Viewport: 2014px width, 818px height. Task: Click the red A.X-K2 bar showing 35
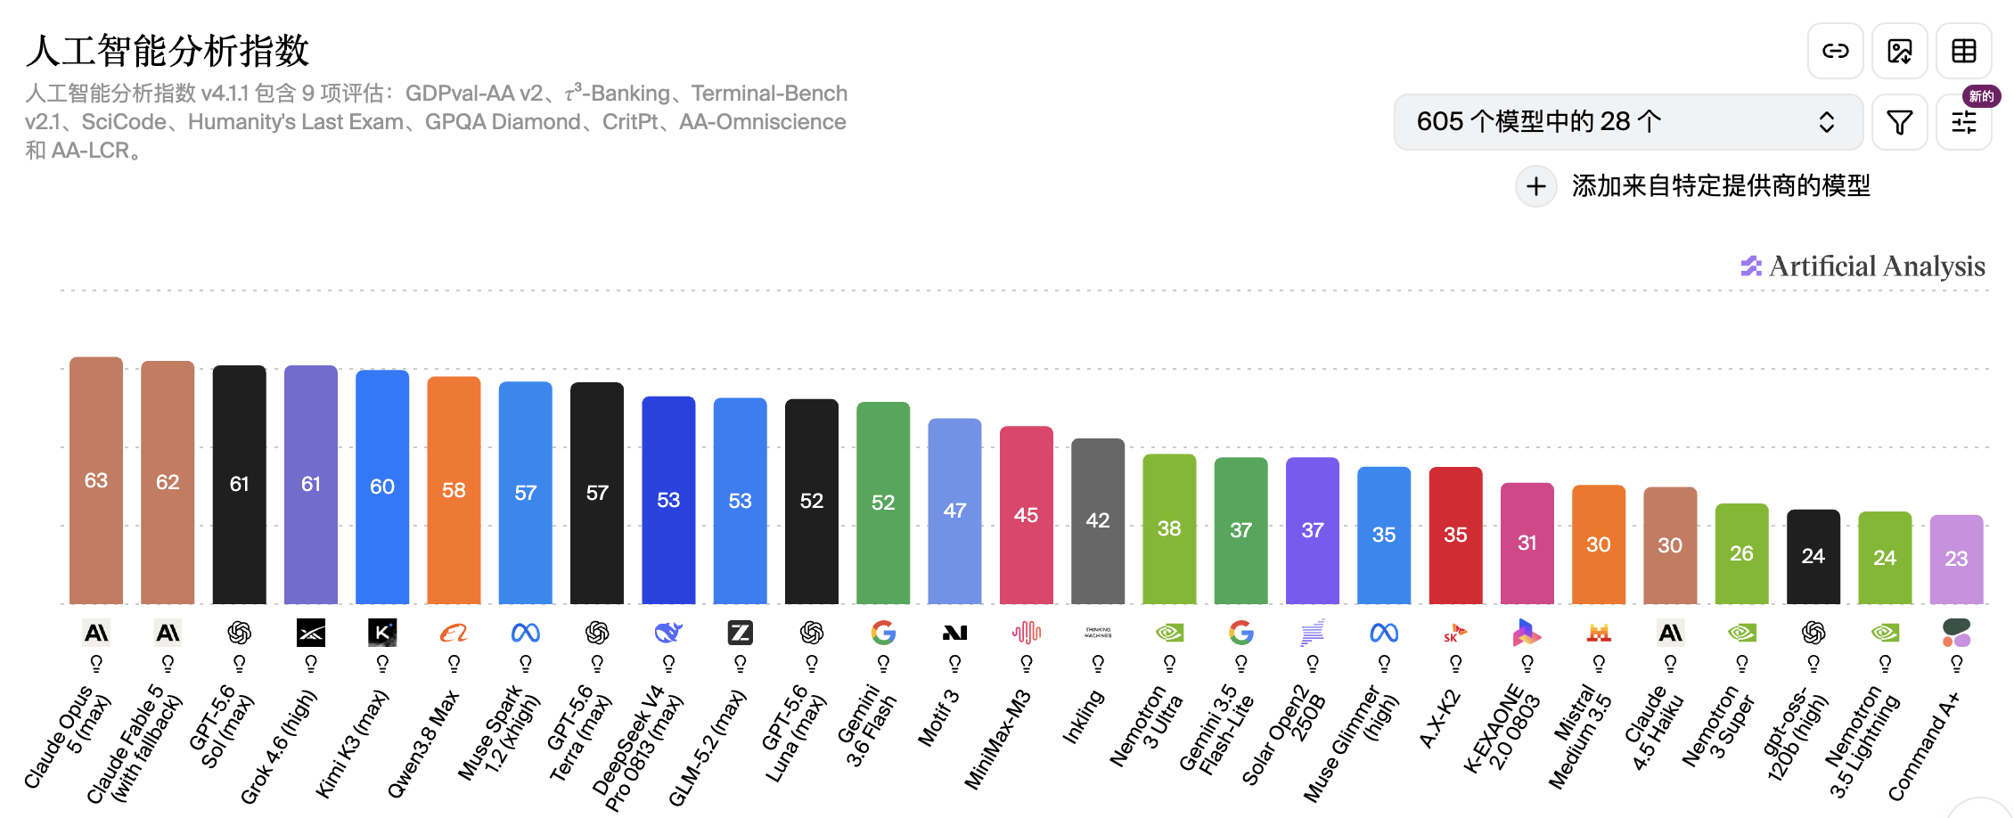(1455, 536)
